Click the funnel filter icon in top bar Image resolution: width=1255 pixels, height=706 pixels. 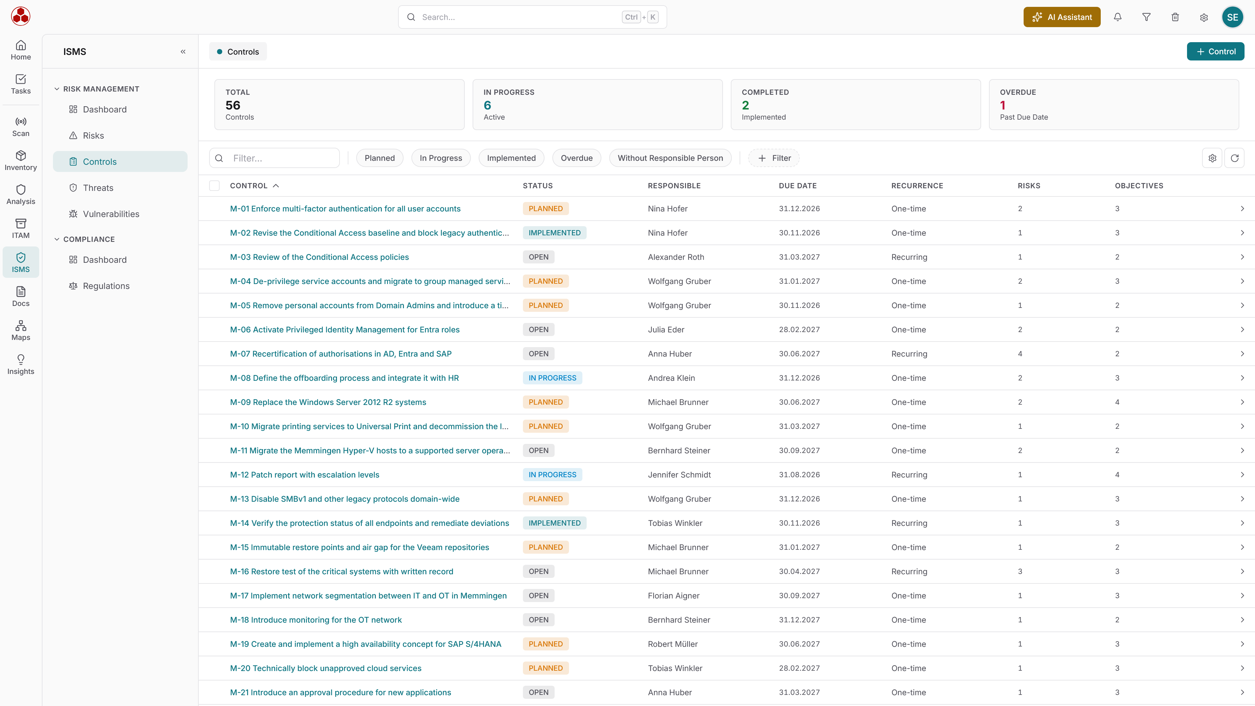(1146, 17)
